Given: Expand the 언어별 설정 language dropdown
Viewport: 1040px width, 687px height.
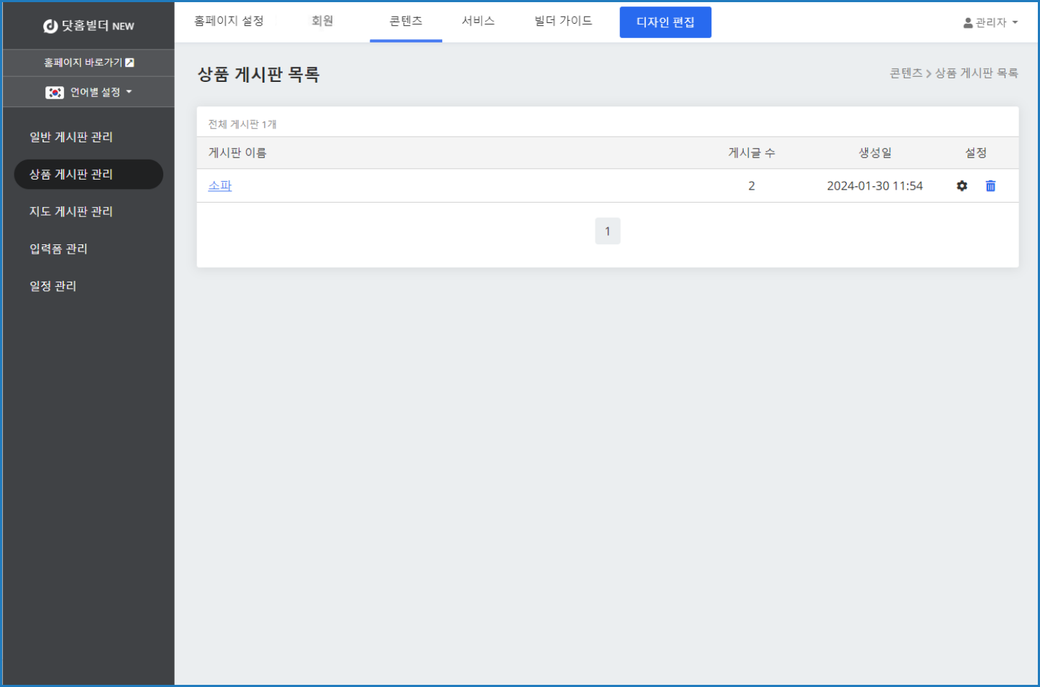Looking at the screenshot, I should point(88,92).
